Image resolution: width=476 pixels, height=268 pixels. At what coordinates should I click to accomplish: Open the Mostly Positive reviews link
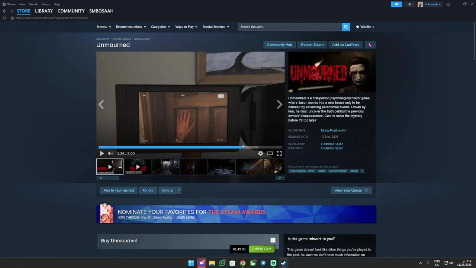tap(331, 131)
